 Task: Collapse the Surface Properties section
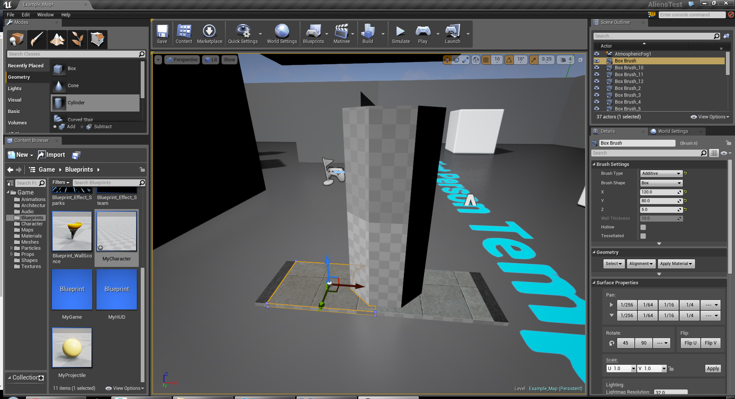(594, 283)
